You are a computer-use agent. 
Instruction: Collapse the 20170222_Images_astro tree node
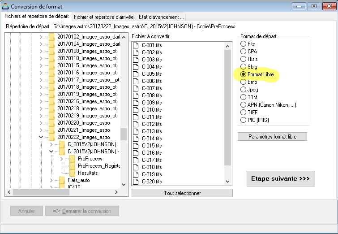pyautogui.click(x=41, y=137)
